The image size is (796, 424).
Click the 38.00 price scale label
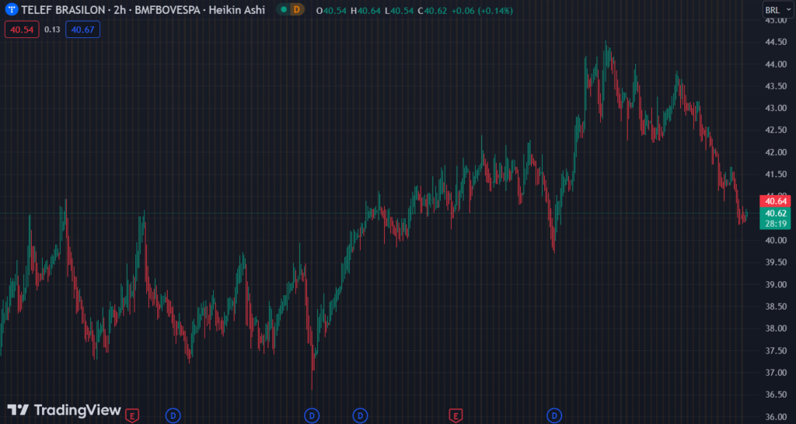pos(777,328)
